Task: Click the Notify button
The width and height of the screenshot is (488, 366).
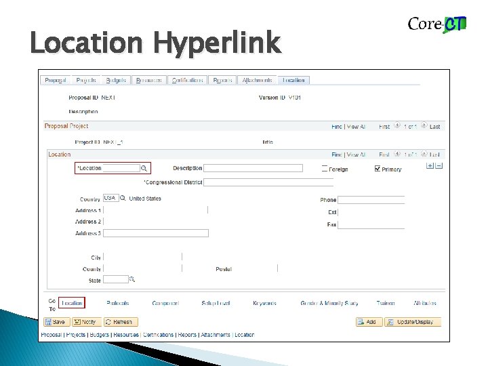Action: [87, 322]
